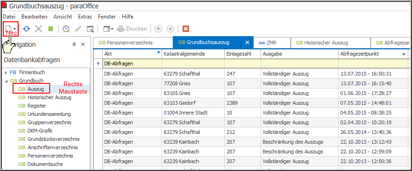Expand the Firmenbuch tree node

6,72
